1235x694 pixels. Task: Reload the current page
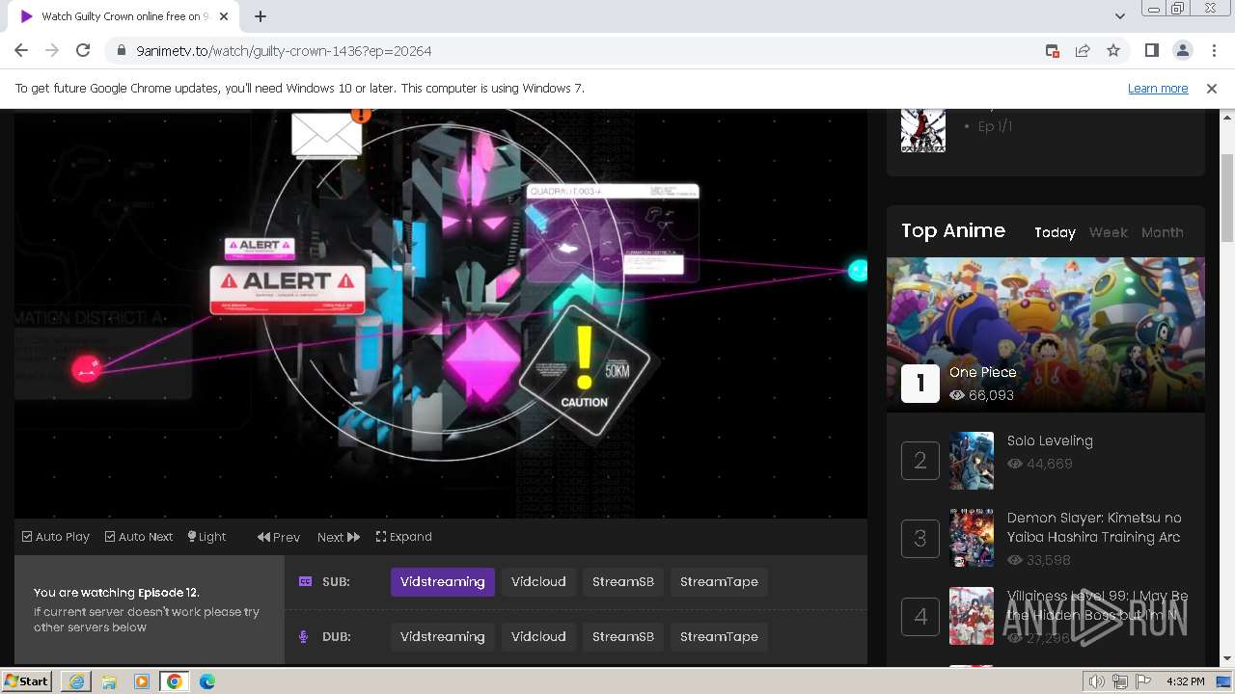pos(83,50)
